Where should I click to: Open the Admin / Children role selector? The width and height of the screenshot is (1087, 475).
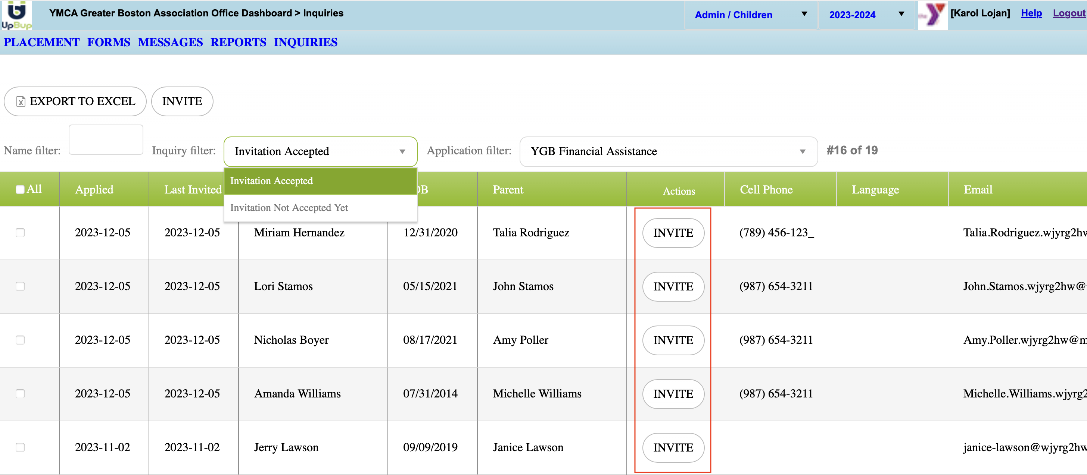point(750,15)
